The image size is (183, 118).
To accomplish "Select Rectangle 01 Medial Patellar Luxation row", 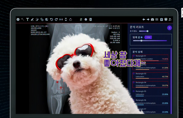I will click(x=151, y=58).
